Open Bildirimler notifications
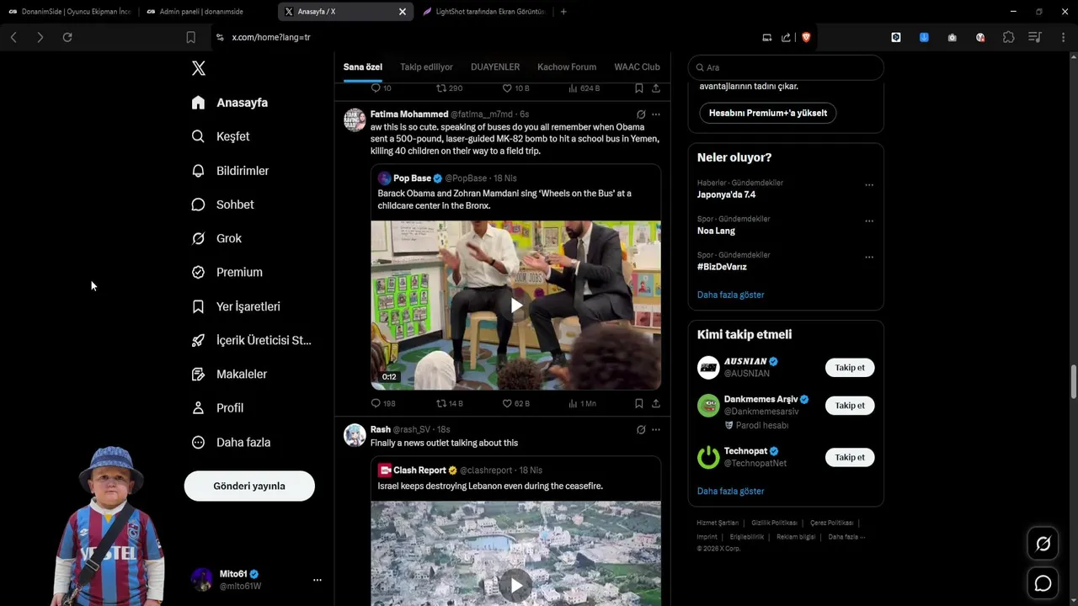Viewport: 1078px width, 606px height. [x=230, y=171]
